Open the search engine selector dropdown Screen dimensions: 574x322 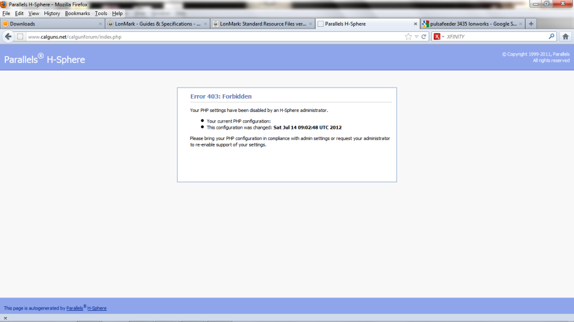[439, 37]
